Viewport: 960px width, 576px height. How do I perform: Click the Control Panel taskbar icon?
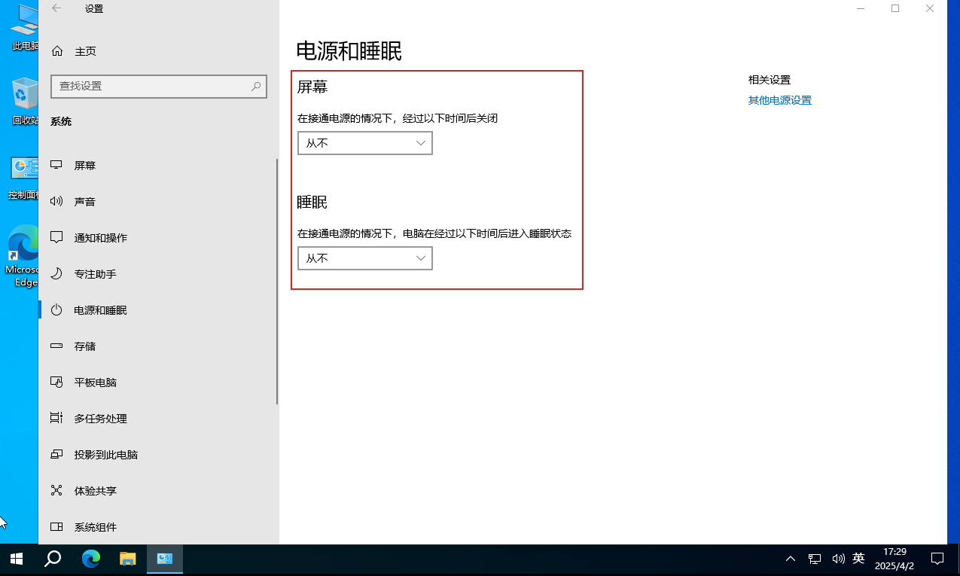pyautogui.click(x=165, y=559)
